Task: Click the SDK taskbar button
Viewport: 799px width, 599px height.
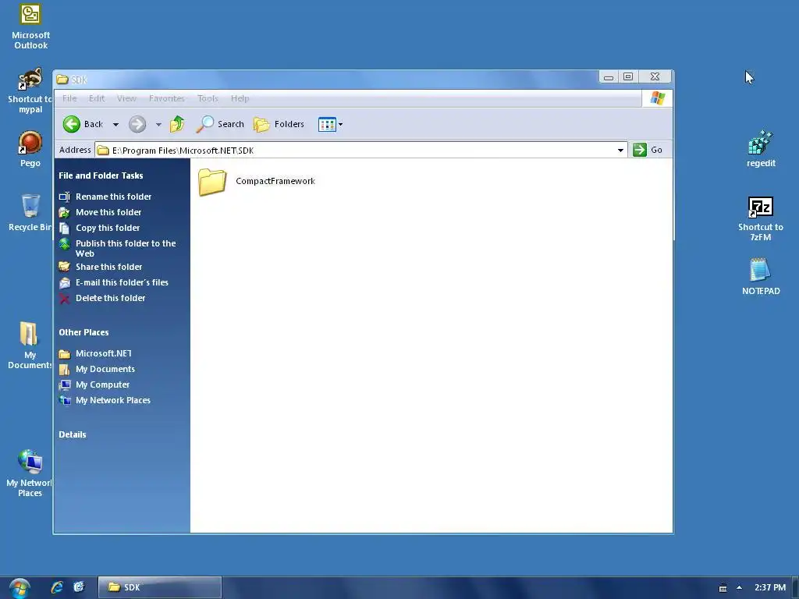Action: click(x=159, y=587)
